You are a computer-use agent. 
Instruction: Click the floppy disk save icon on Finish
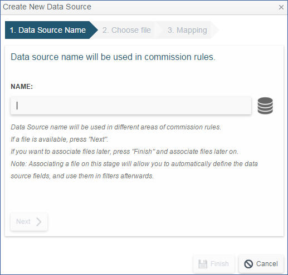tap(203, 264)
